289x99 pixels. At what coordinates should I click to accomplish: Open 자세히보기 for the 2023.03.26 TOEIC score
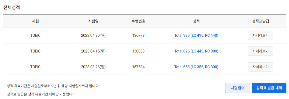point(260,67)
